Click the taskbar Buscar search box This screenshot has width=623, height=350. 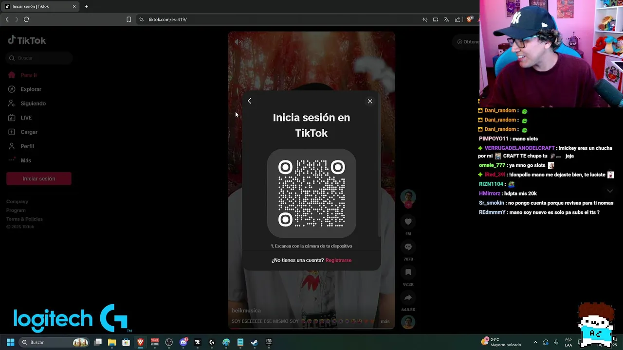[55, 342]
